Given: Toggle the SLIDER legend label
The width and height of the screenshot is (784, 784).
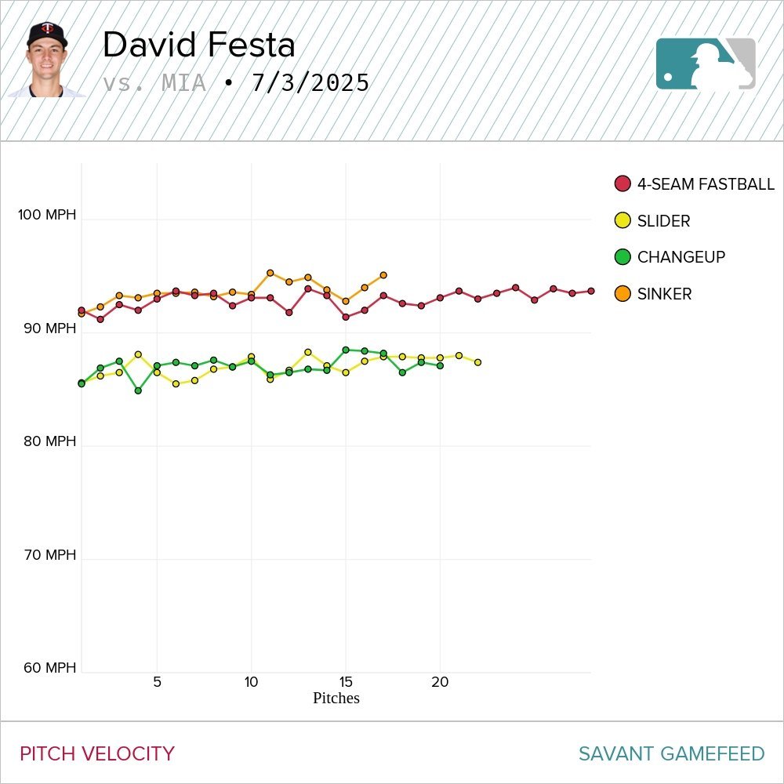Looking at the screenshot, I should (663, 221).
